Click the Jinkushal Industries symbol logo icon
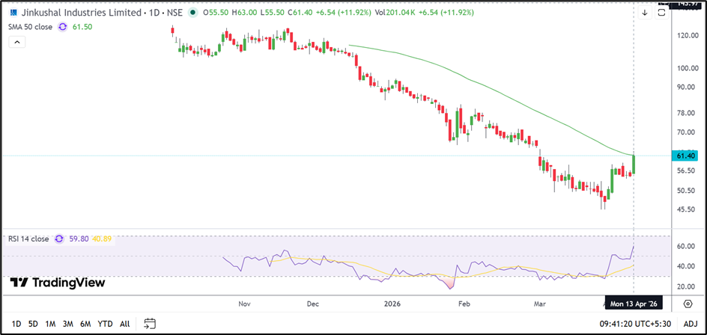Screen dimensions: 707x335 pyautogui.click(x=14, y=13)
